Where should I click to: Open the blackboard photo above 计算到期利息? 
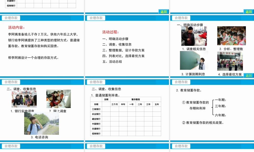(x=194, y=60)
